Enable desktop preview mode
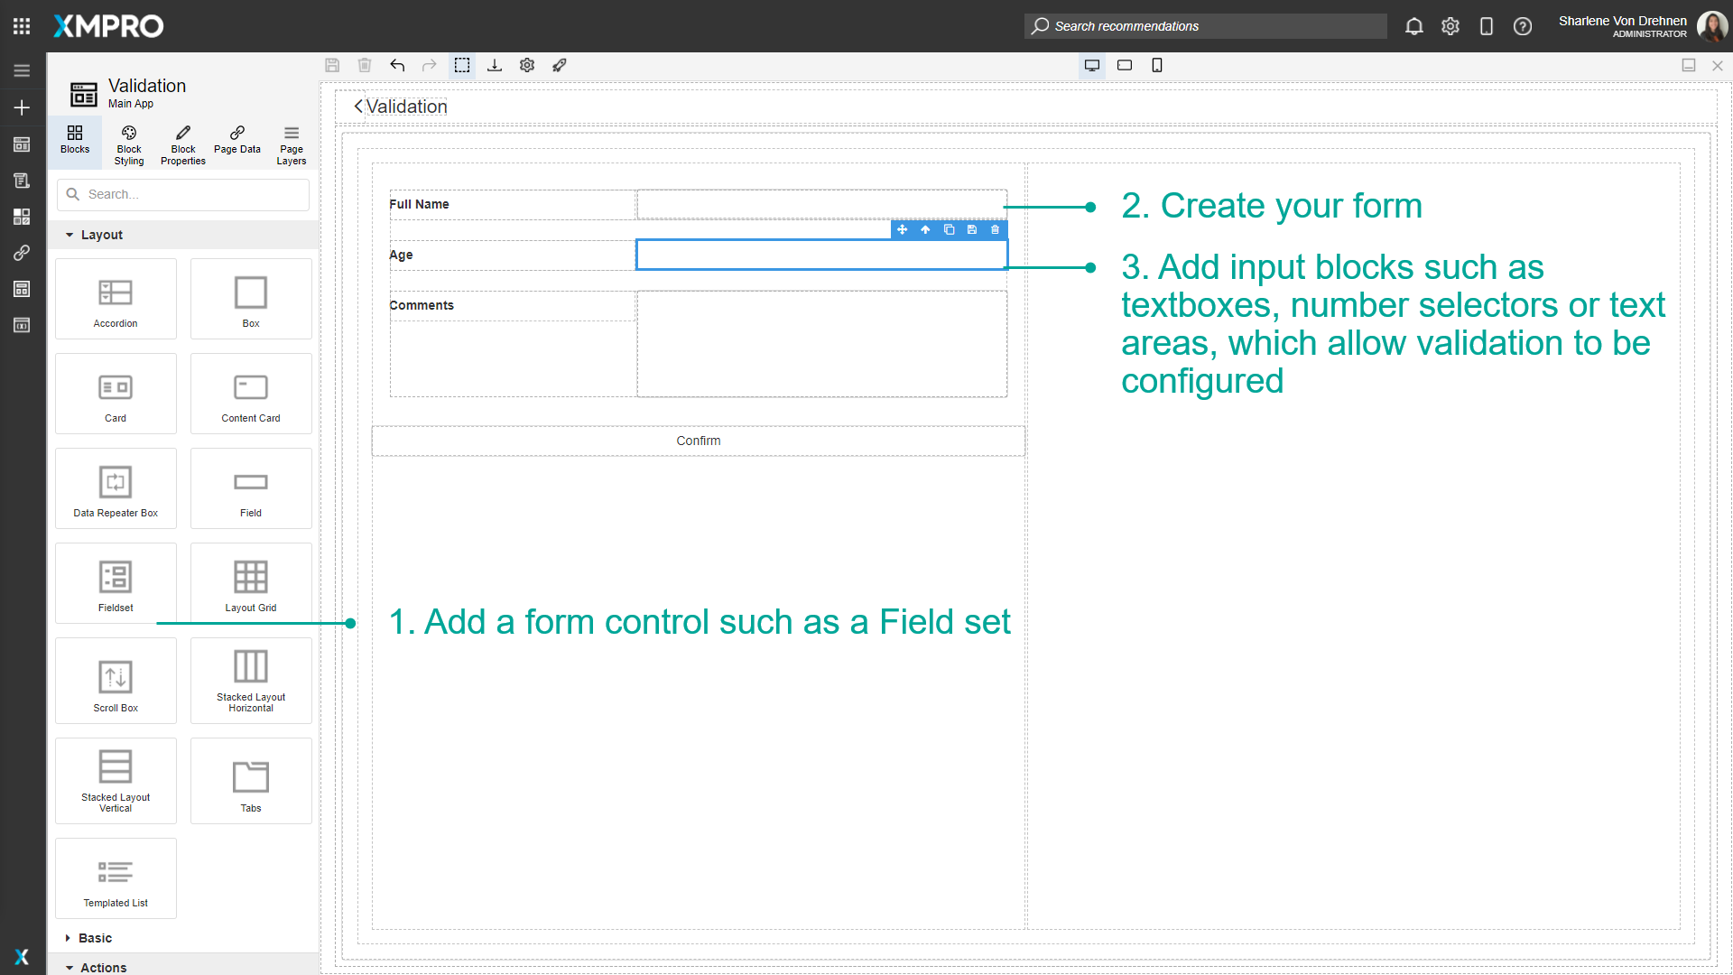Screen dimensions: 1733x975 (x=1092, y=65)
